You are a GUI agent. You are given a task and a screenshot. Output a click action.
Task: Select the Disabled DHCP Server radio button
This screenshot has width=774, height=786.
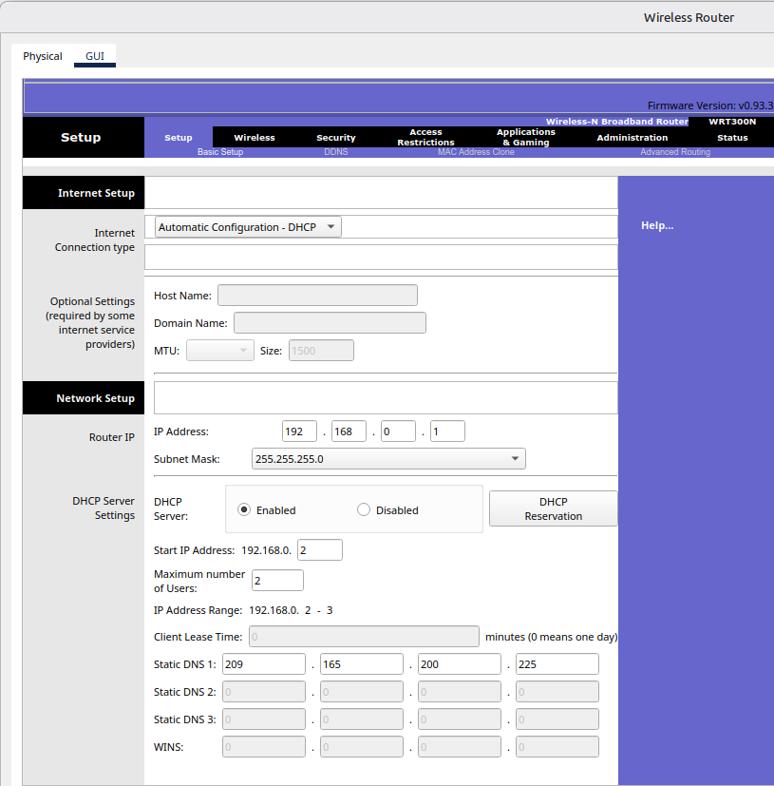coord(364,509)
